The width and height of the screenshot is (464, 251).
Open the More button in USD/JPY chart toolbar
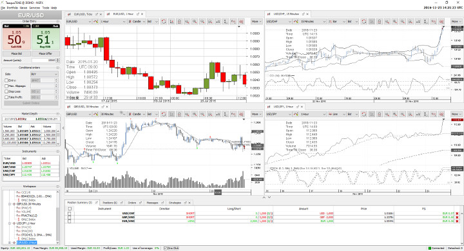click(456, 114)
